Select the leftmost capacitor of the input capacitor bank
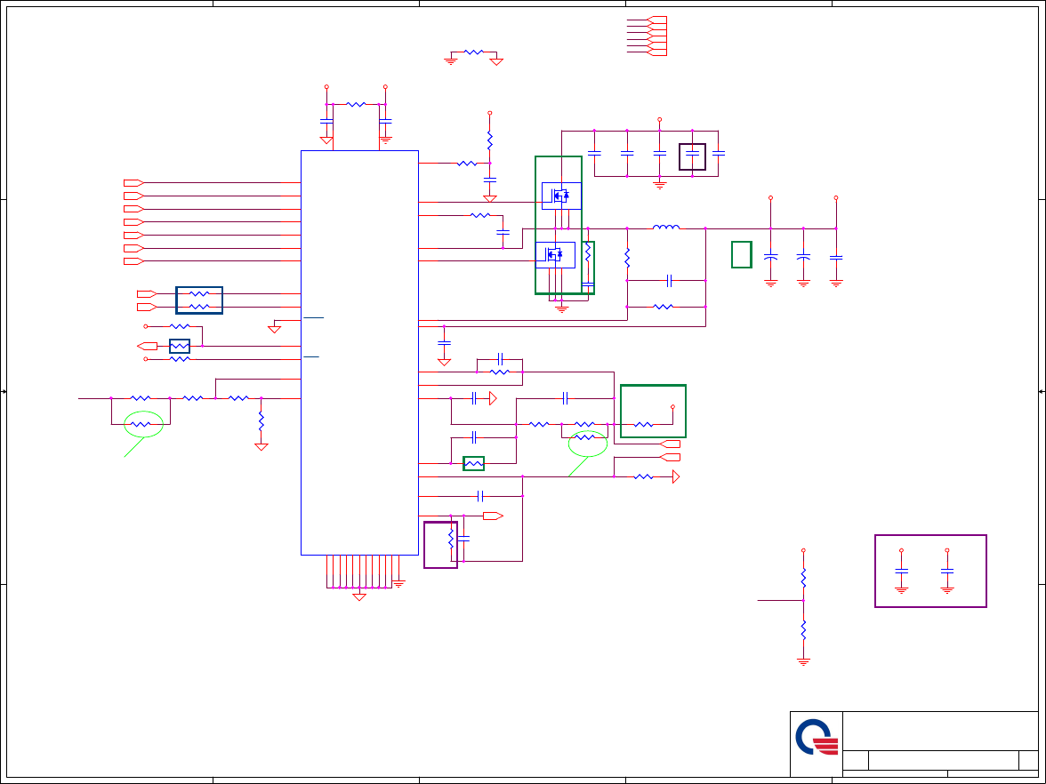The height and width of the screenshot is (784, 1046). [594, 153]
